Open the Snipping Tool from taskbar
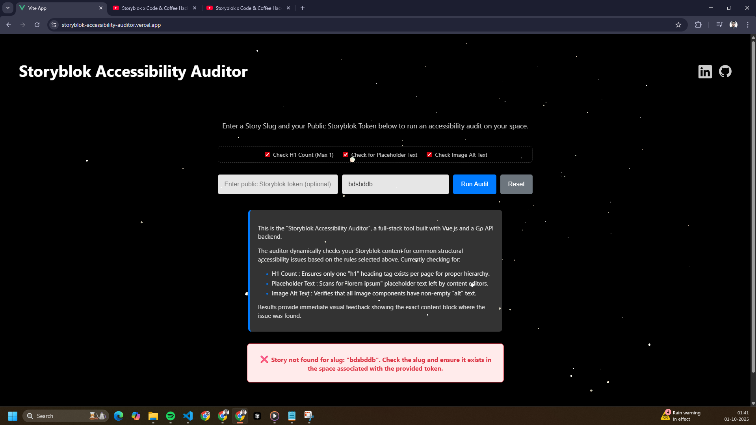Viewport: 756px width, 425px height. click(x=309, y=416)
